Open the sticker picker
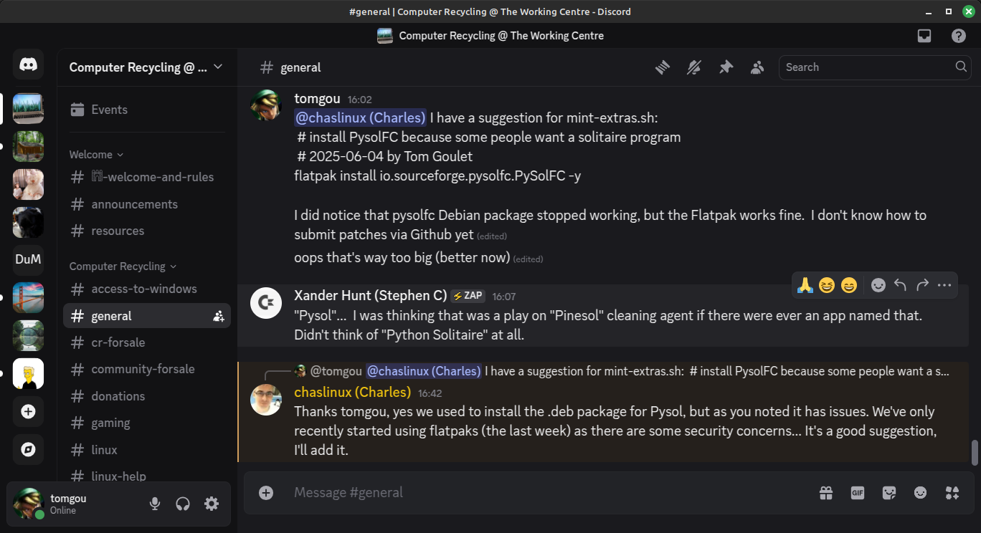The width and height of the screenshot is (981, 533). (889, 493)
